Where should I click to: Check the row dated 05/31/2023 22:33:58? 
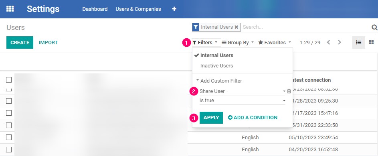point(9,125)
